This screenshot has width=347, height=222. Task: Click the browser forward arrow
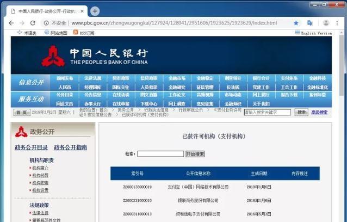click(x=22, y=23)
